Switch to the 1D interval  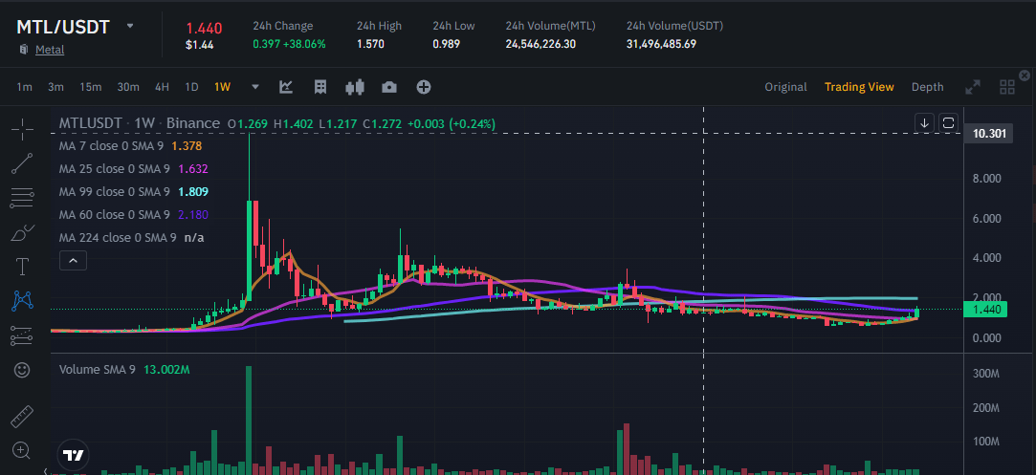(x=191, y=87)
